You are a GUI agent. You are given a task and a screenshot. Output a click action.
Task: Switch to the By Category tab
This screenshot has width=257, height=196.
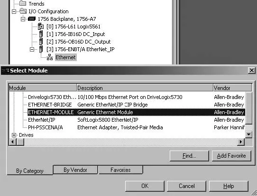30,170
